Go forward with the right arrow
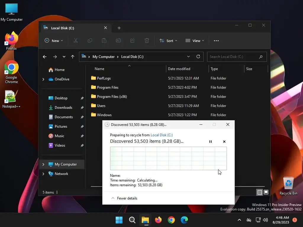This screenshot has height=227, width=303. 55,57
